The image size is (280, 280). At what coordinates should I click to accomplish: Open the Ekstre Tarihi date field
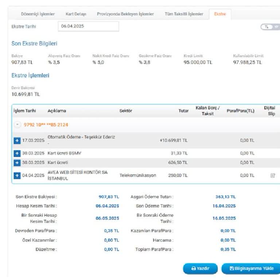coord(88,26)
